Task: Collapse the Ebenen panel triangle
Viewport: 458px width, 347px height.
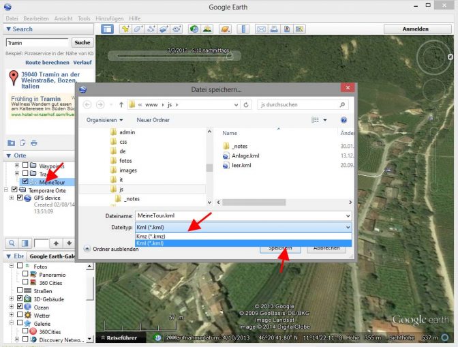Action: [x=8, y=256]
